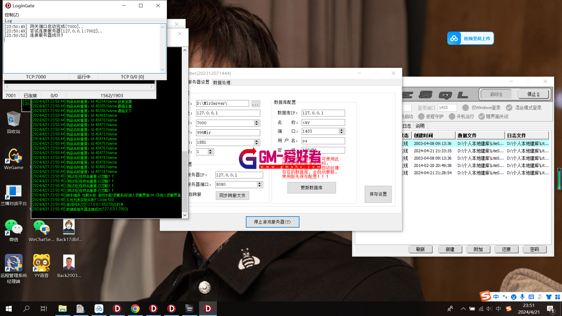Click the 还原 button
The image size is (562, 316).
pos(506,249)
